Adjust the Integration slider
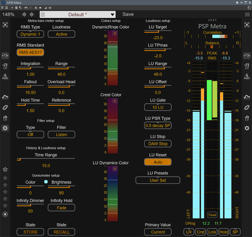Screen dimensions: 252x237 (30, 68)
